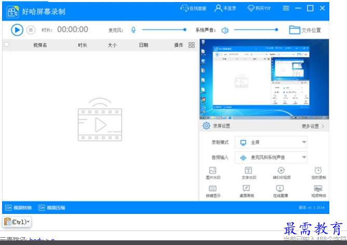Open the file location folder (文件位置)
Viewport: 347px width, 245px height.
click(x=305, y=30)
